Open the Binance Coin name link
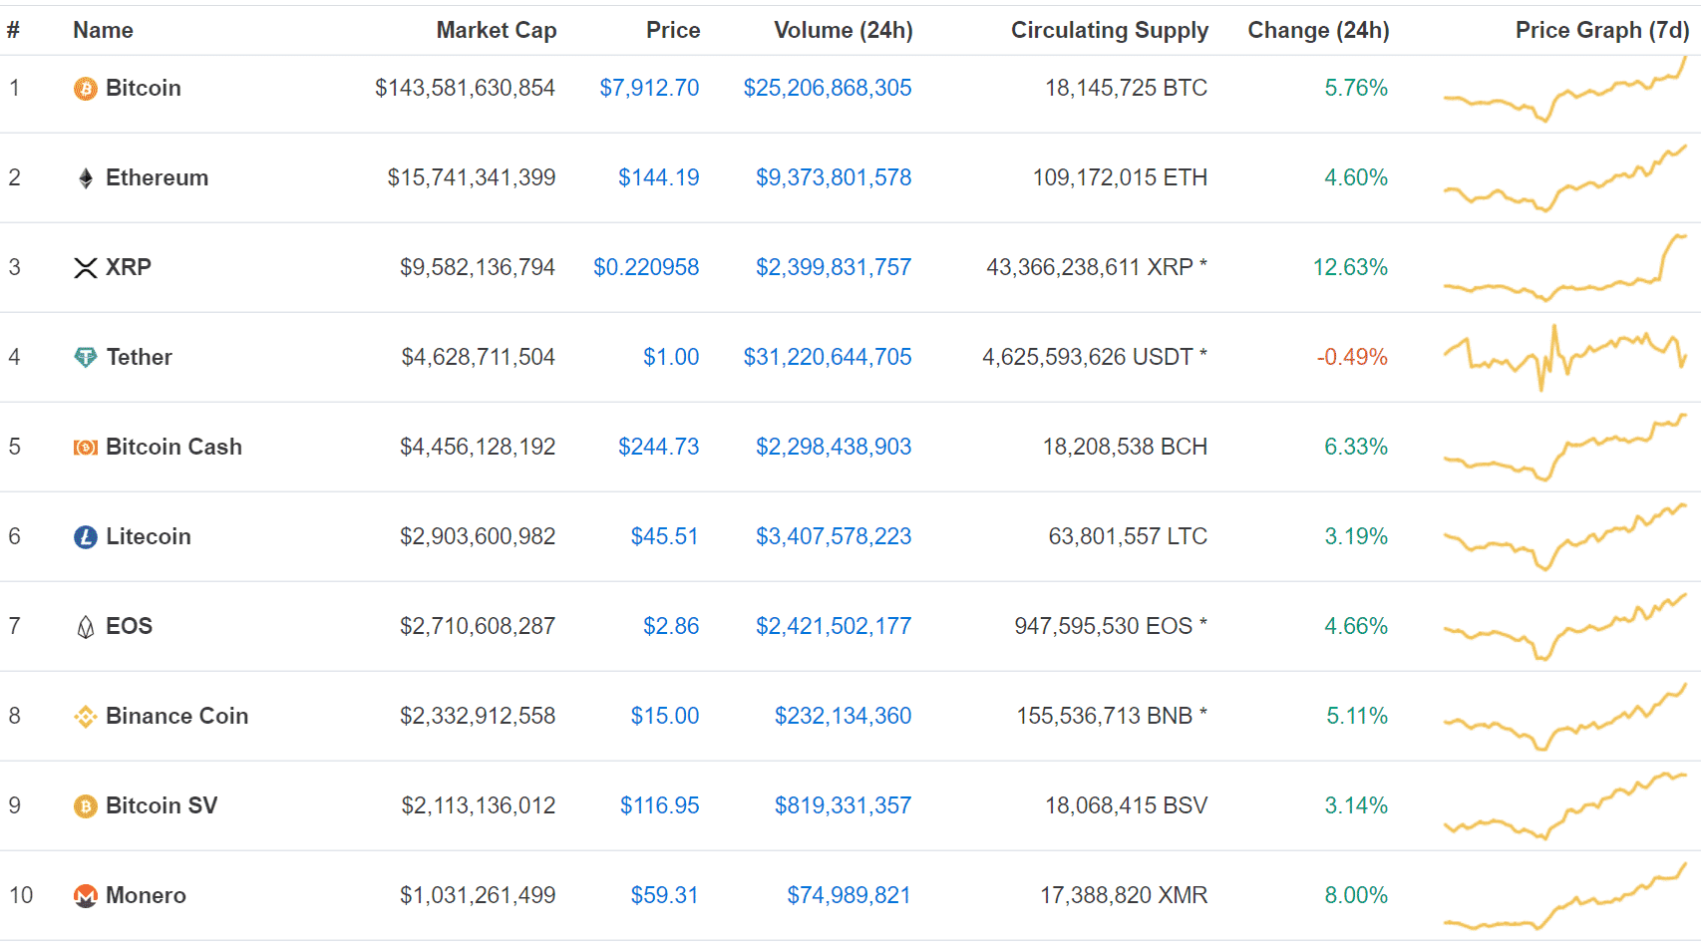The height and width of the screenshot is (948, 1701). 177,716
